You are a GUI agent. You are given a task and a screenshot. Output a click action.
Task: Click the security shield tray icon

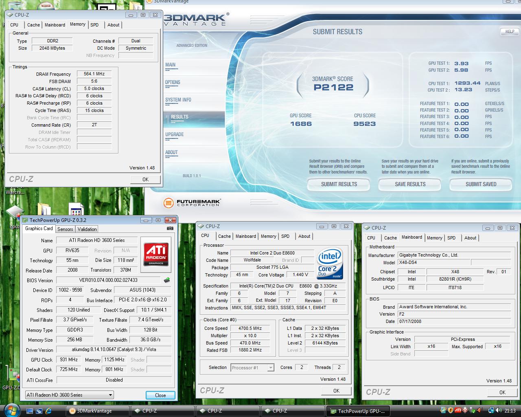click(450, 410)
